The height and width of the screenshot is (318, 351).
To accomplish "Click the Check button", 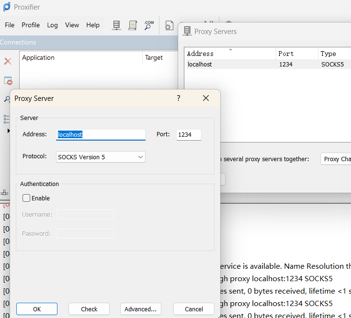I will click(x=89, y=309).
